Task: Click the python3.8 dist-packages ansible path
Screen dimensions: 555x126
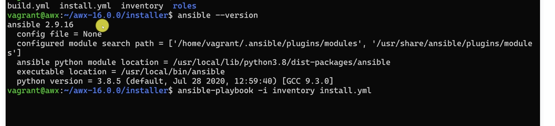Action: [282, 62]
